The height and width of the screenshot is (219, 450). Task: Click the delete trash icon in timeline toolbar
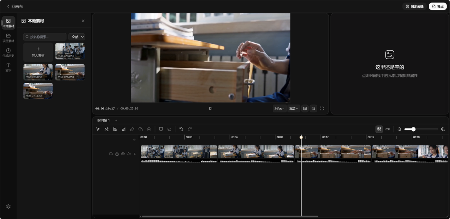click(x=149, y=129)
